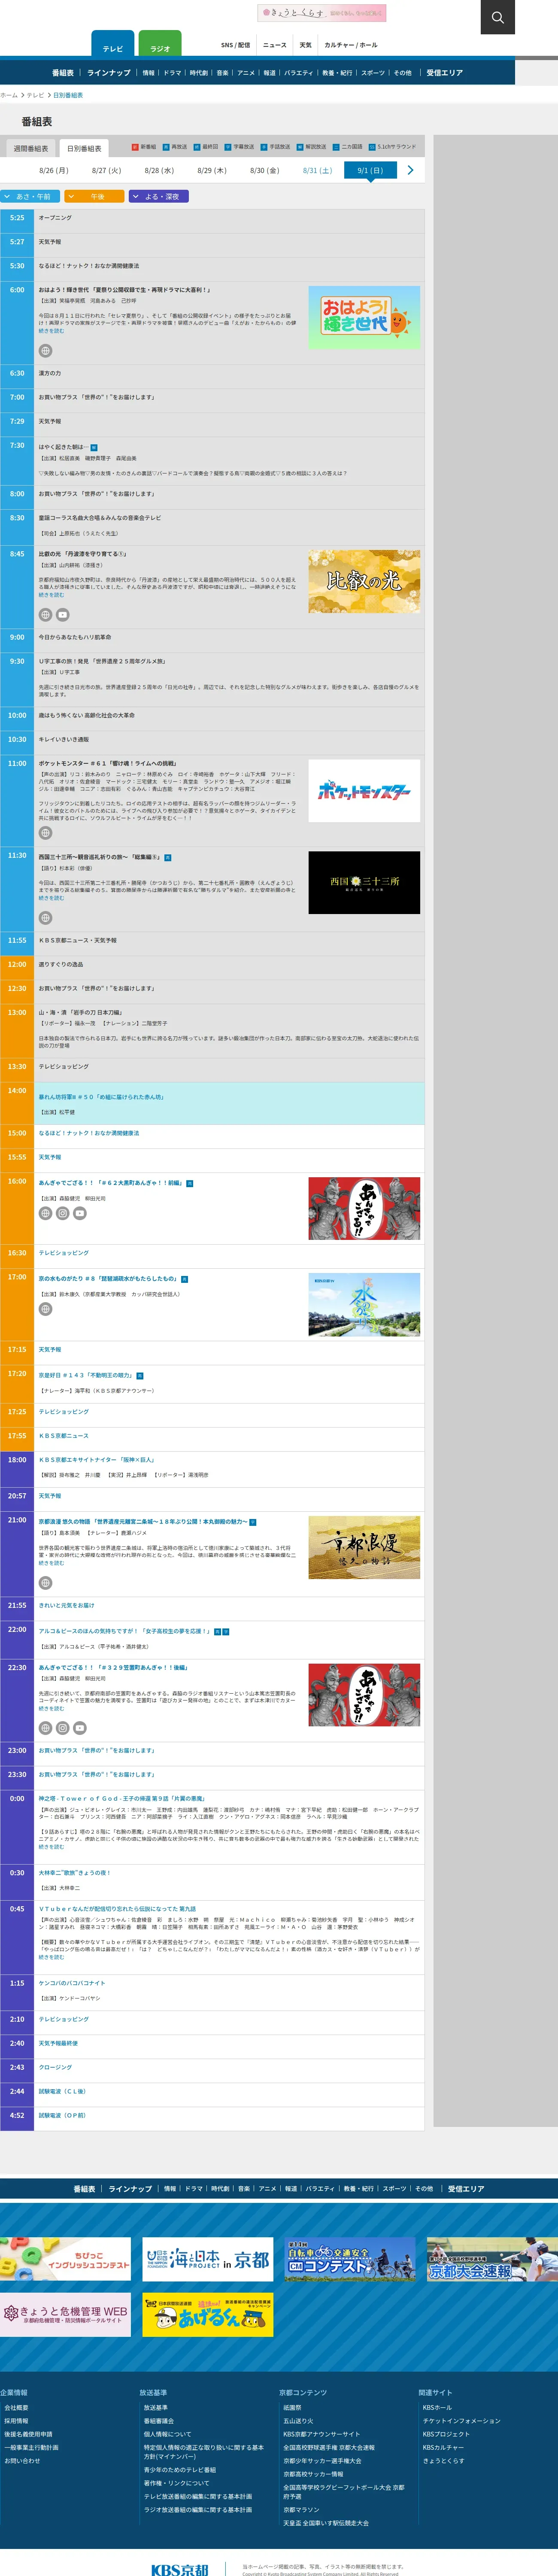
Task: Click the 京都浪漫 programme thumbnail
Action: pos(364,1548)
